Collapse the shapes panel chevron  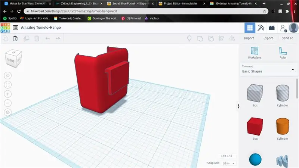[x=238, y=106]
